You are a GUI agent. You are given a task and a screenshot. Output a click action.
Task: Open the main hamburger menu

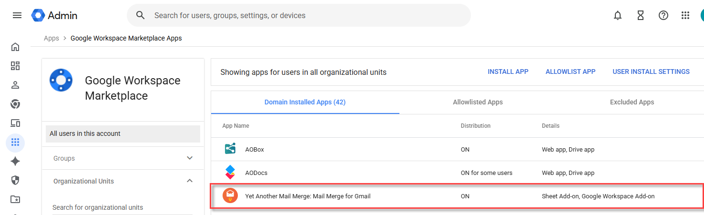click(17, 15)
